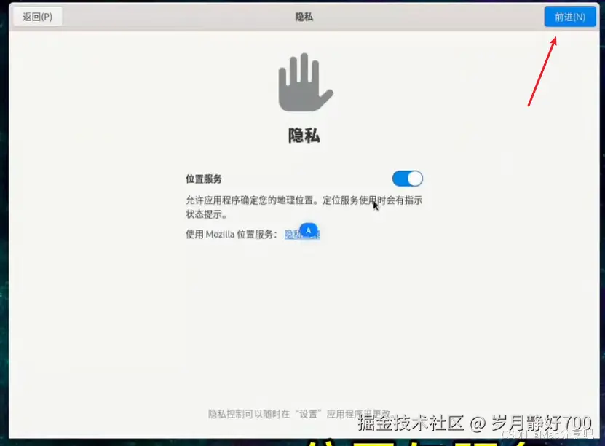Click the 前进(N) button to proceed
Image resolution: width=605 pixels, height=446 pixels.
570,16
